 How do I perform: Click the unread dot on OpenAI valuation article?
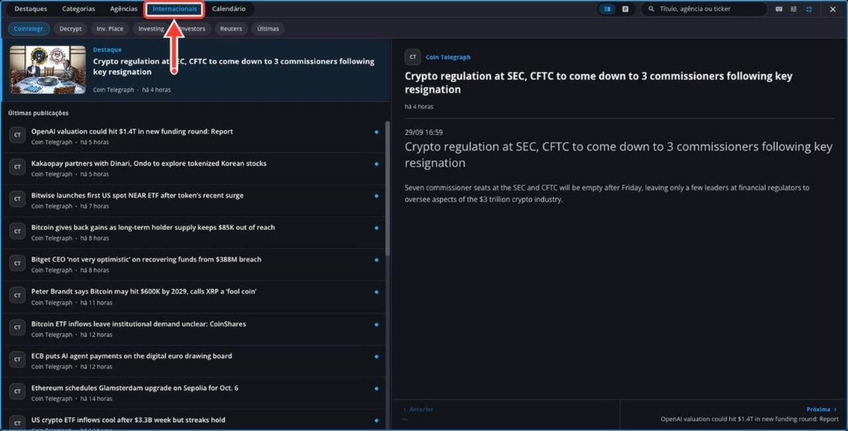[x=376, y=132]
